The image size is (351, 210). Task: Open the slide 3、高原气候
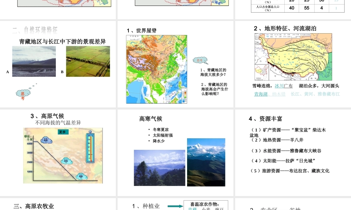tap(58, 153)
